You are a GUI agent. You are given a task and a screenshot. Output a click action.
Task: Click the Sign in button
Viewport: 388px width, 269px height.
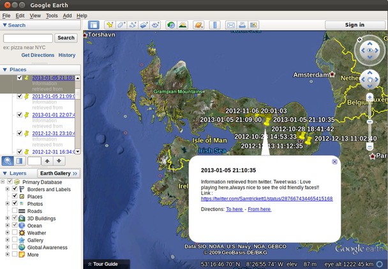pos(355,25)
